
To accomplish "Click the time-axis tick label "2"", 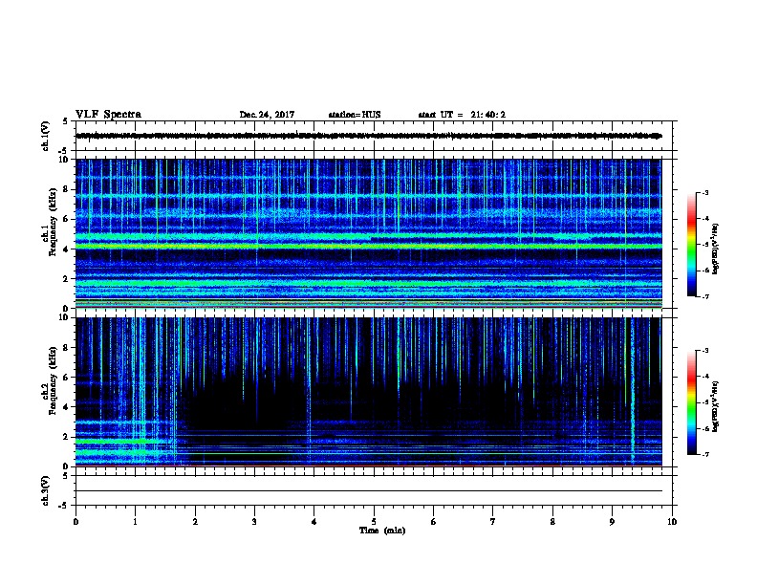I will click(x=195, y=522).
